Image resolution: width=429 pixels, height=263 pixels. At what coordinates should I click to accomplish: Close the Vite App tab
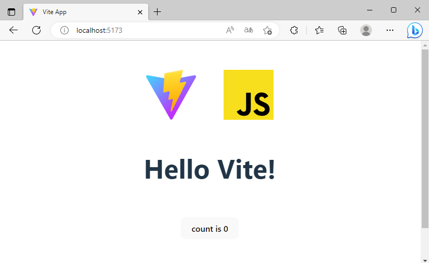tap(140, 12)
